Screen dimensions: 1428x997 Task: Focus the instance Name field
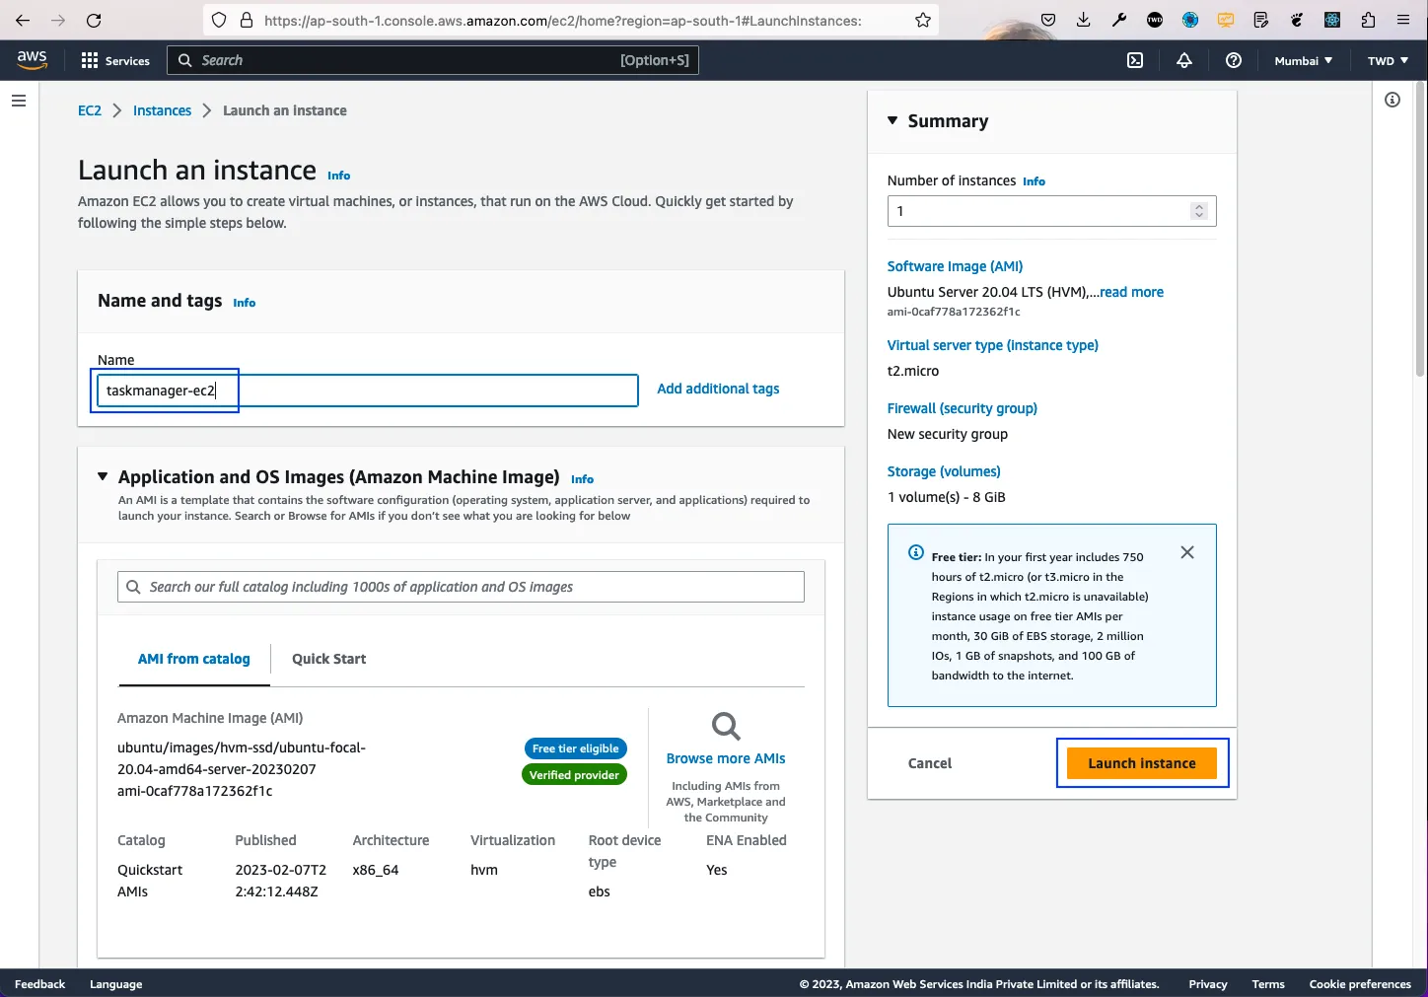coord(367,391)
